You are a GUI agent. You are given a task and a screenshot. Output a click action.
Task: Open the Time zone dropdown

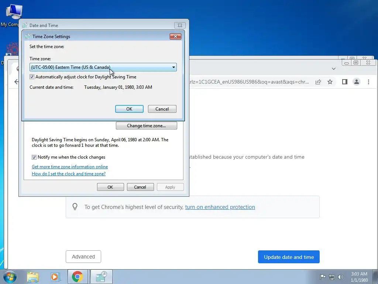(x=103, y=67)
